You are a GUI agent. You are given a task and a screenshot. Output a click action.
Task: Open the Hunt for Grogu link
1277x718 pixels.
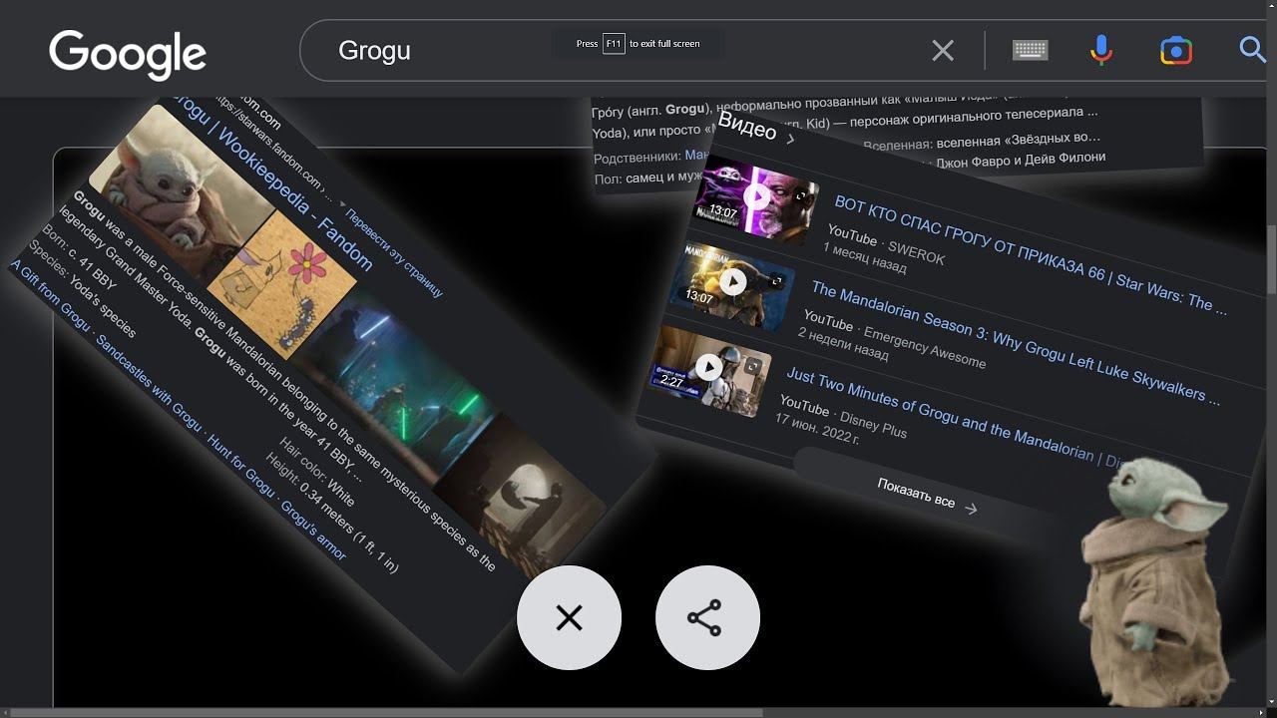click(x=243, y=467)
